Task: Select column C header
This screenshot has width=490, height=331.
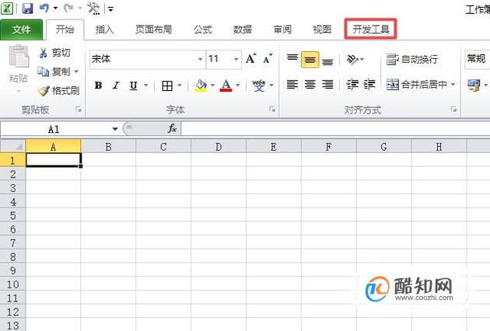Action: (x=163, y=146)
